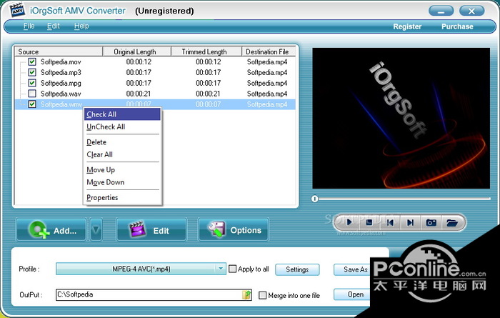Expand the Profile format dropdown
The image size is (500, 318).
(x=221, y=269)
